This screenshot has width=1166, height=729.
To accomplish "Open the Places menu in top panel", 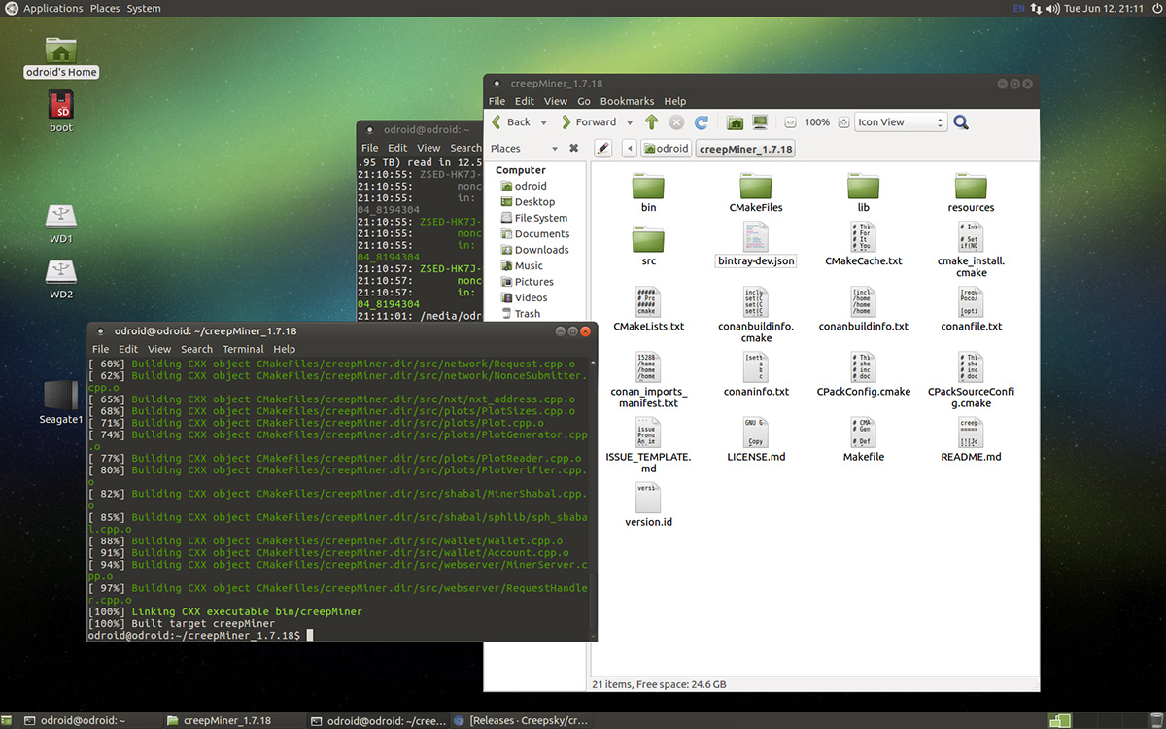I will (x=105, y=8).
